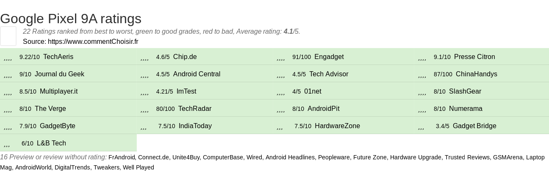The width and height of the screenshot is (549, 172).
Task: Open the HardwareZone review
Action: (337, 126)
